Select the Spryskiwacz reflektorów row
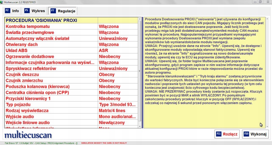Screen dimensions: 272x145 tap(71, 68)
